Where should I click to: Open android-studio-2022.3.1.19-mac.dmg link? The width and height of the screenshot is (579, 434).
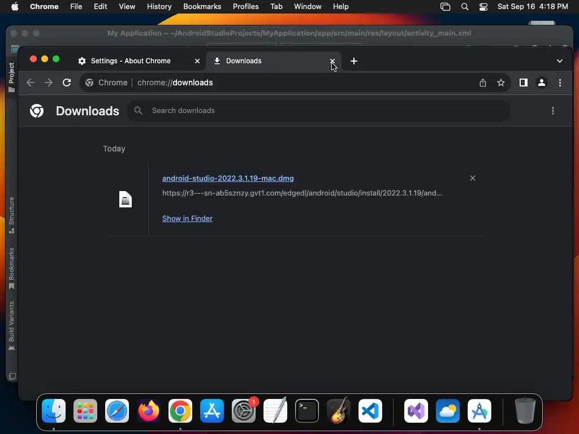point(228,178)
